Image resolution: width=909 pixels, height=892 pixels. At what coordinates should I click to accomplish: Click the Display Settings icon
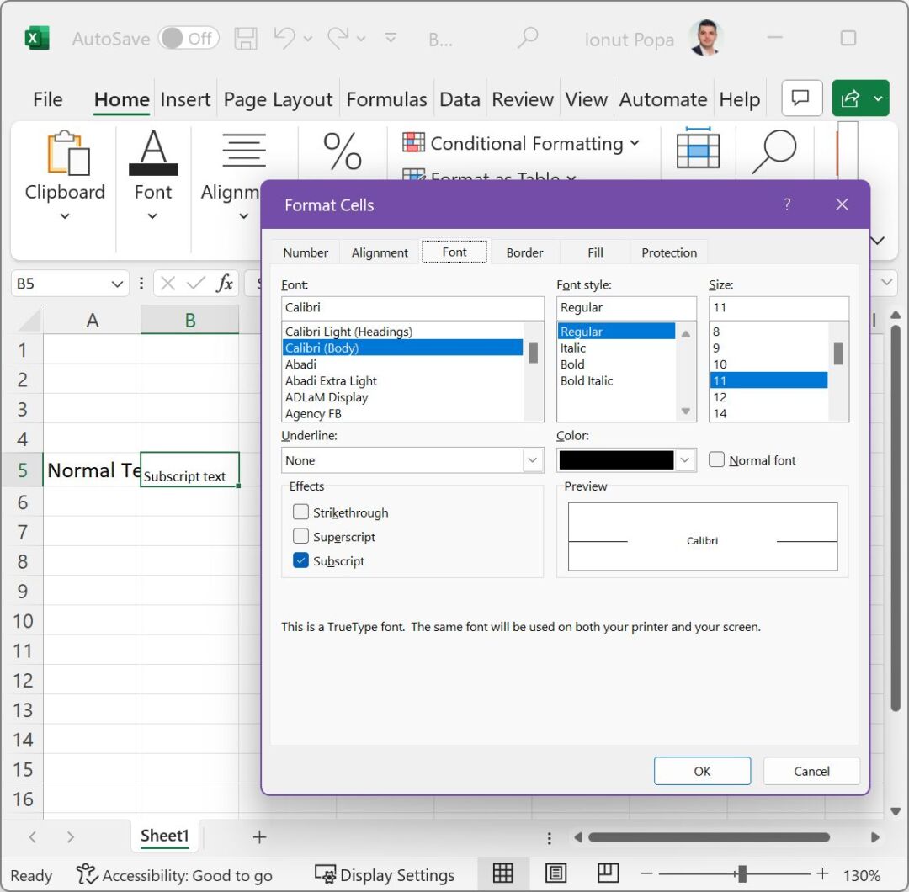[x=324, y=874]
